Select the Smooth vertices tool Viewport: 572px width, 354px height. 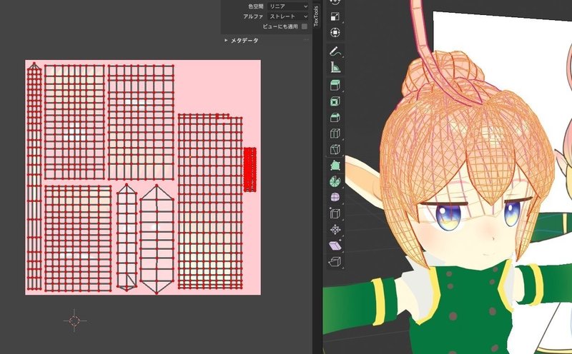click(x=335, y=198)
